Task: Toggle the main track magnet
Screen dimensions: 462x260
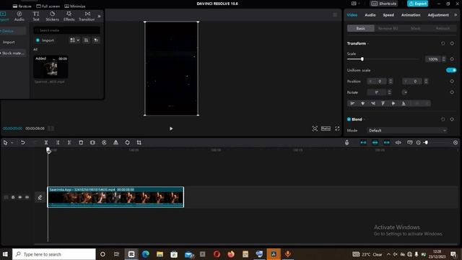Action: click(x=363, y=143)
